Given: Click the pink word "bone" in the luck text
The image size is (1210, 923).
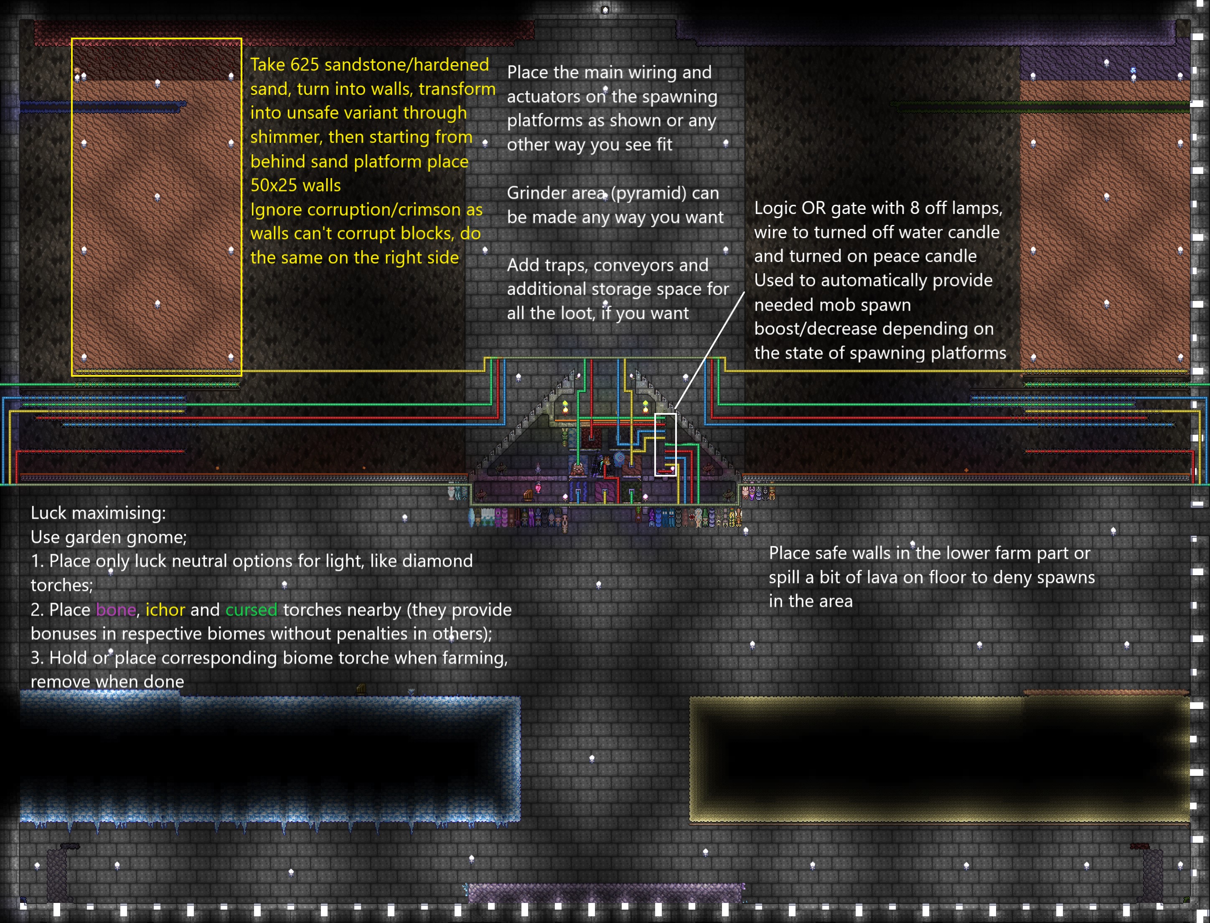Looking at the screenshot, I should 116,609.
